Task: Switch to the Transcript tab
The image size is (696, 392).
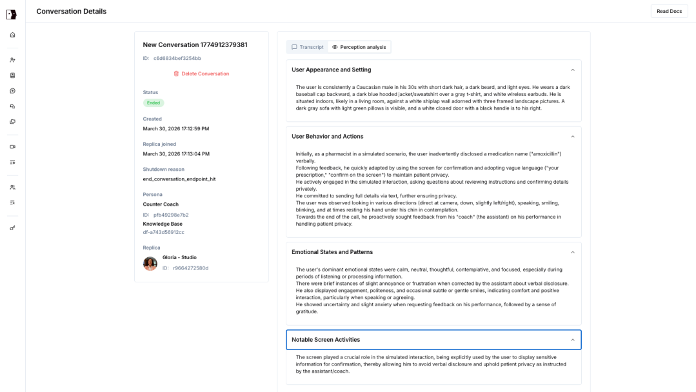Action: tap(307, 46)
